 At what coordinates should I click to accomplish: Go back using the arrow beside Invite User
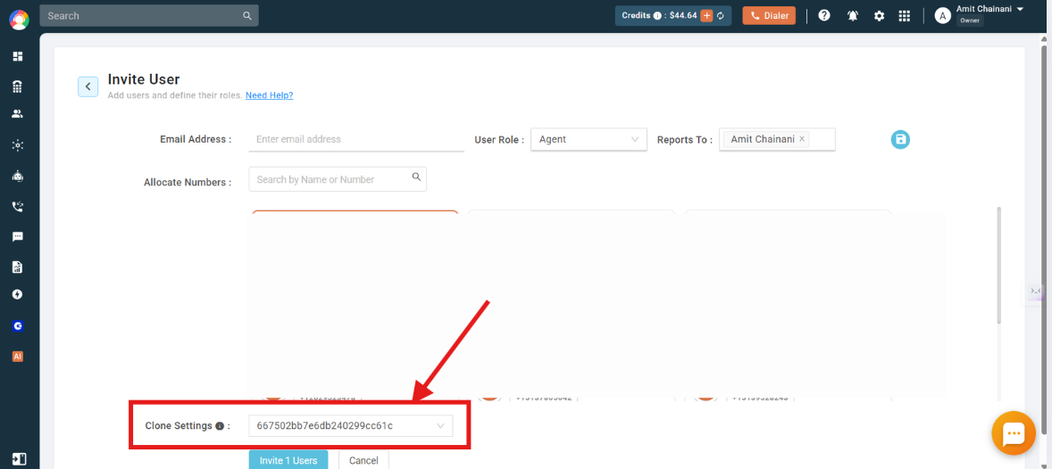[x=88, y=87]
